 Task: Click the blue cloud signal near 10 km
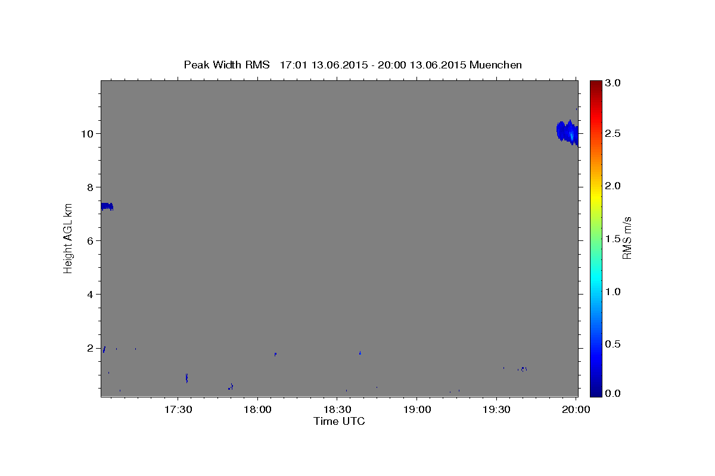coord(567,132)
